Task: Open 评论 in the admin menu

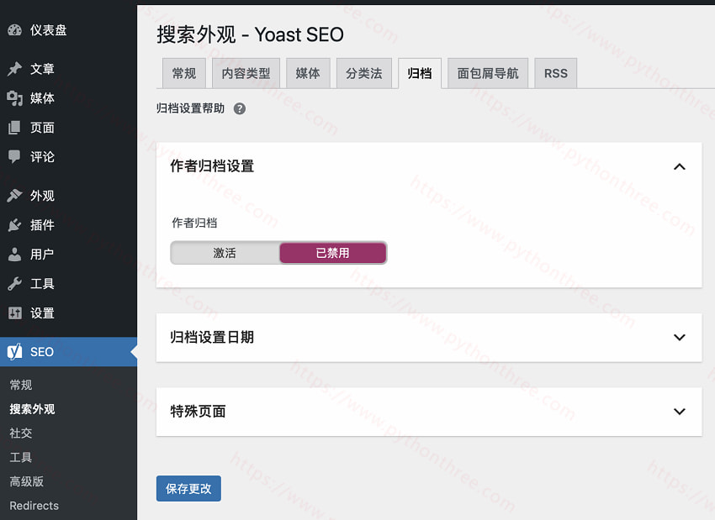Action: [42, 156]
